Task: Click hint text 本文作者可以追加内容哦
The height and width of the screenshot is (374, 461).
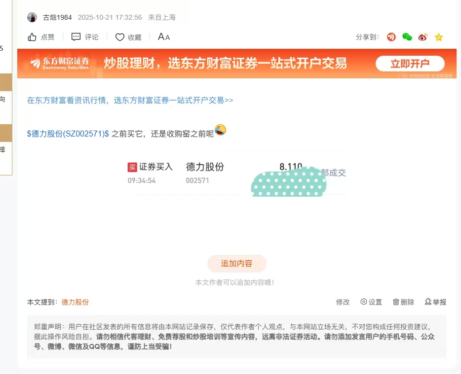Action: tap(234, 282)
